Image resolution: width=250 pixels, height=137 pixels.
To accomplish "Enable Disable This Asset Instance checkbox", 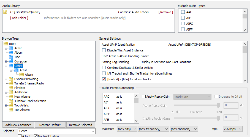I will click(104, 50).
